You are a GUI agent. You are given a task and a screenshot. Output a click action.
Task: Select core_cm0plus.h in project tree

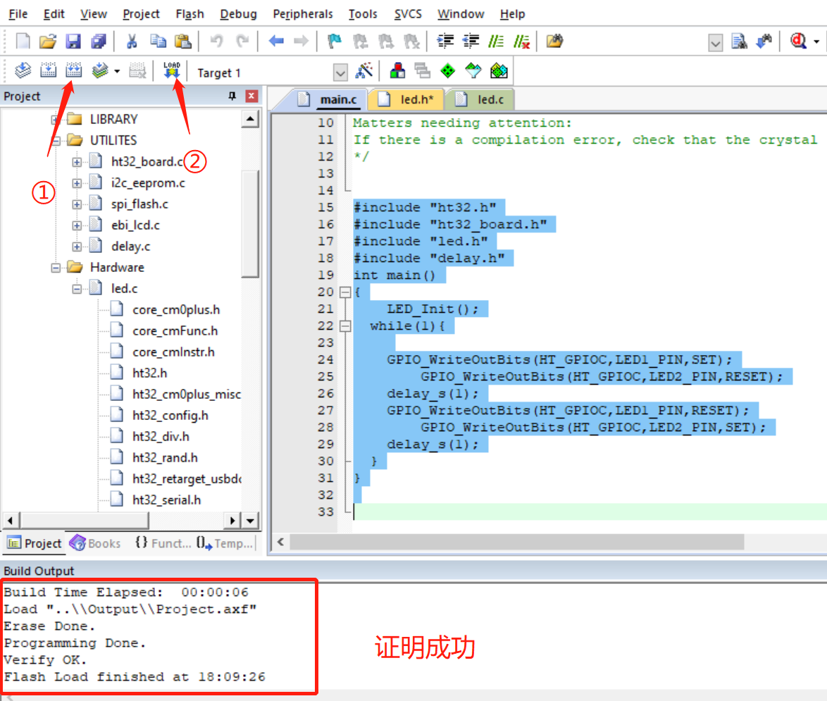pos(176,310)
